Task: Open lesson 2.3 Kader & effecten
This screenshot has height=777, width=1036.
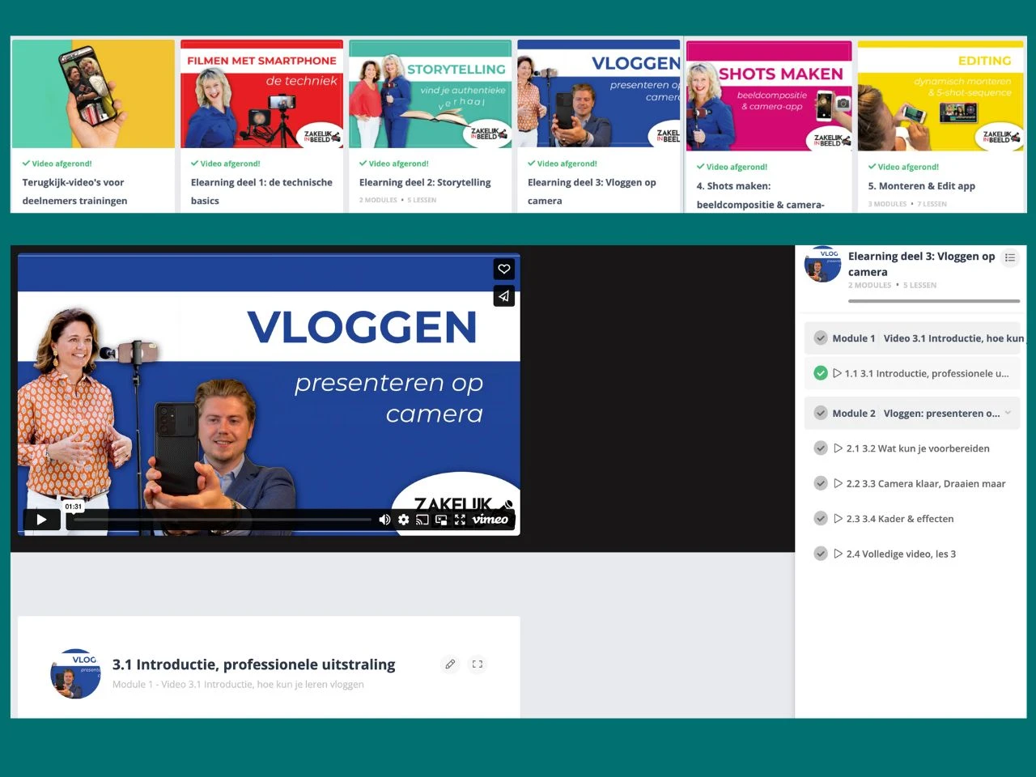Action: (899, 519)
